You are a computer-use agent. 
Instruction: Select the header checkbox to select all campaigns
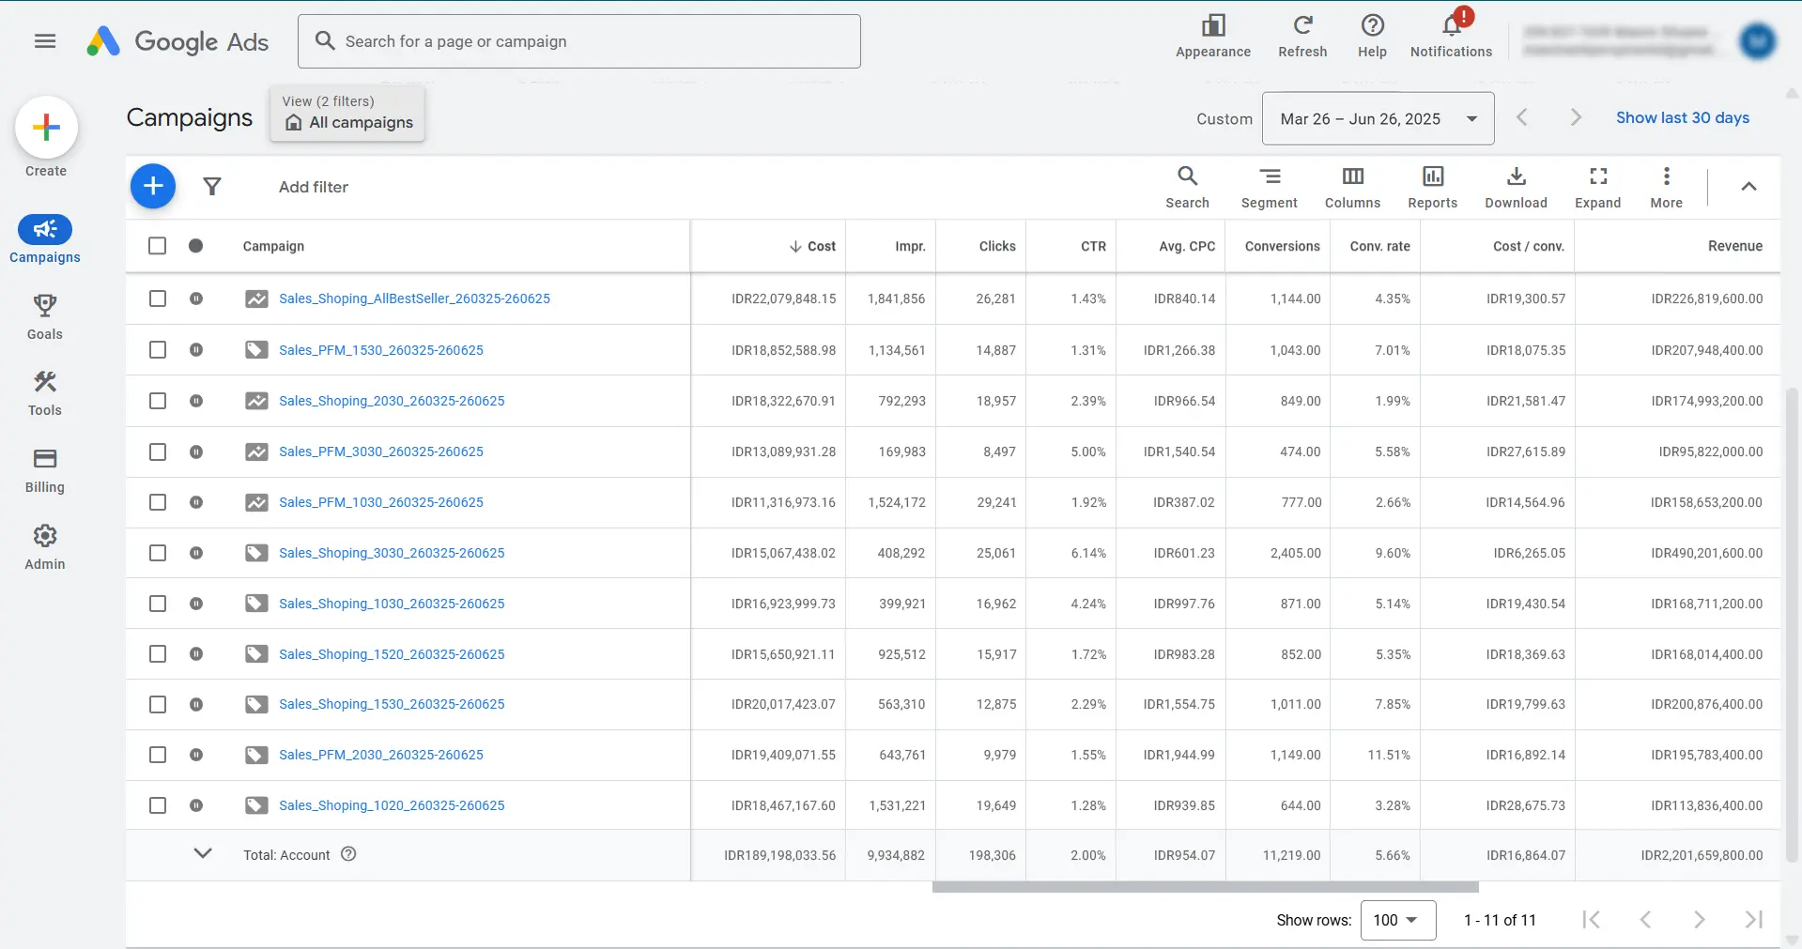tap(157, 245)
